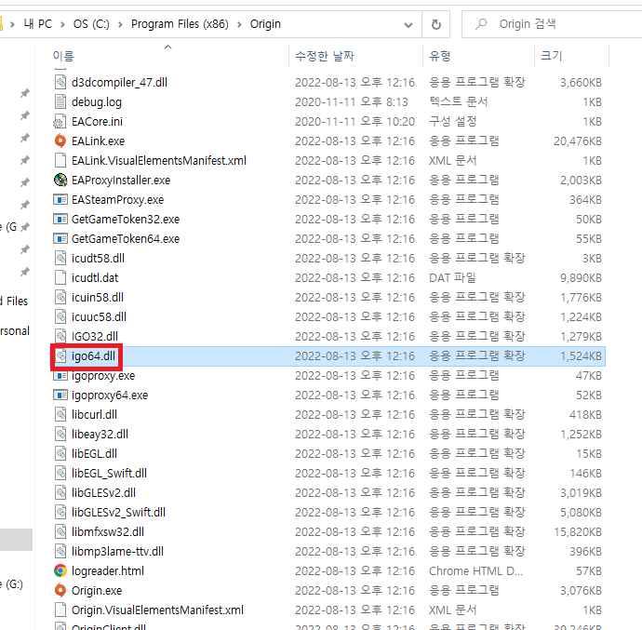
Task: Click the logreader.html Chrome icon
Action: 60,571
